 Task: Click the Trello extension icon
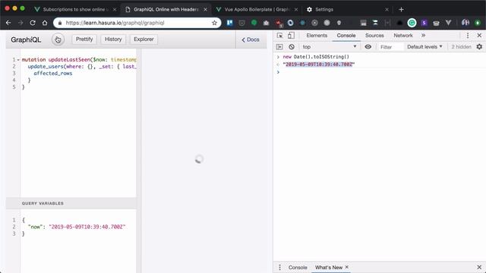tap(229, 23)
